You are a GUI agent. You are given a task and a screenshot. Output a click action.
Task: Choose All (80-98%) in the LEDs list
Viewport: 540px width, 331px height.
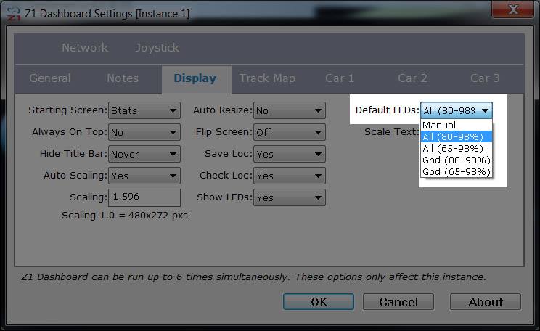tap(457, 136)
